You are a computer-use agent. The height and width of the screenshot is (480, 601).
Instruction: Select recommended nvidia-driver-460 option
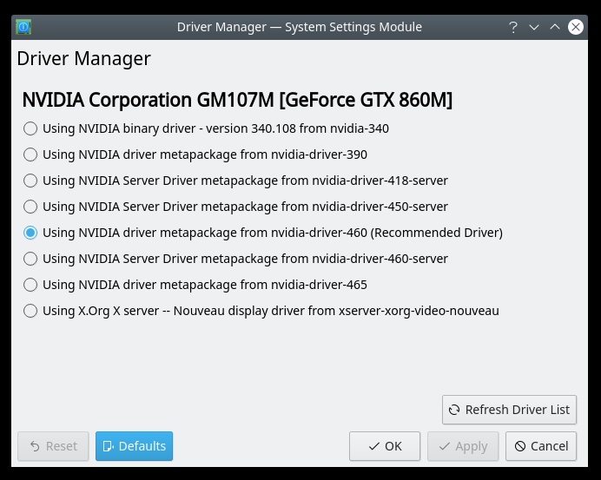point(30,233)
